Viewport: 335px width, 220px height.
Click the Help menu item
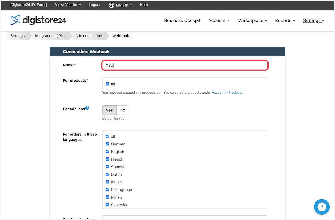click(x=144, y=5)
